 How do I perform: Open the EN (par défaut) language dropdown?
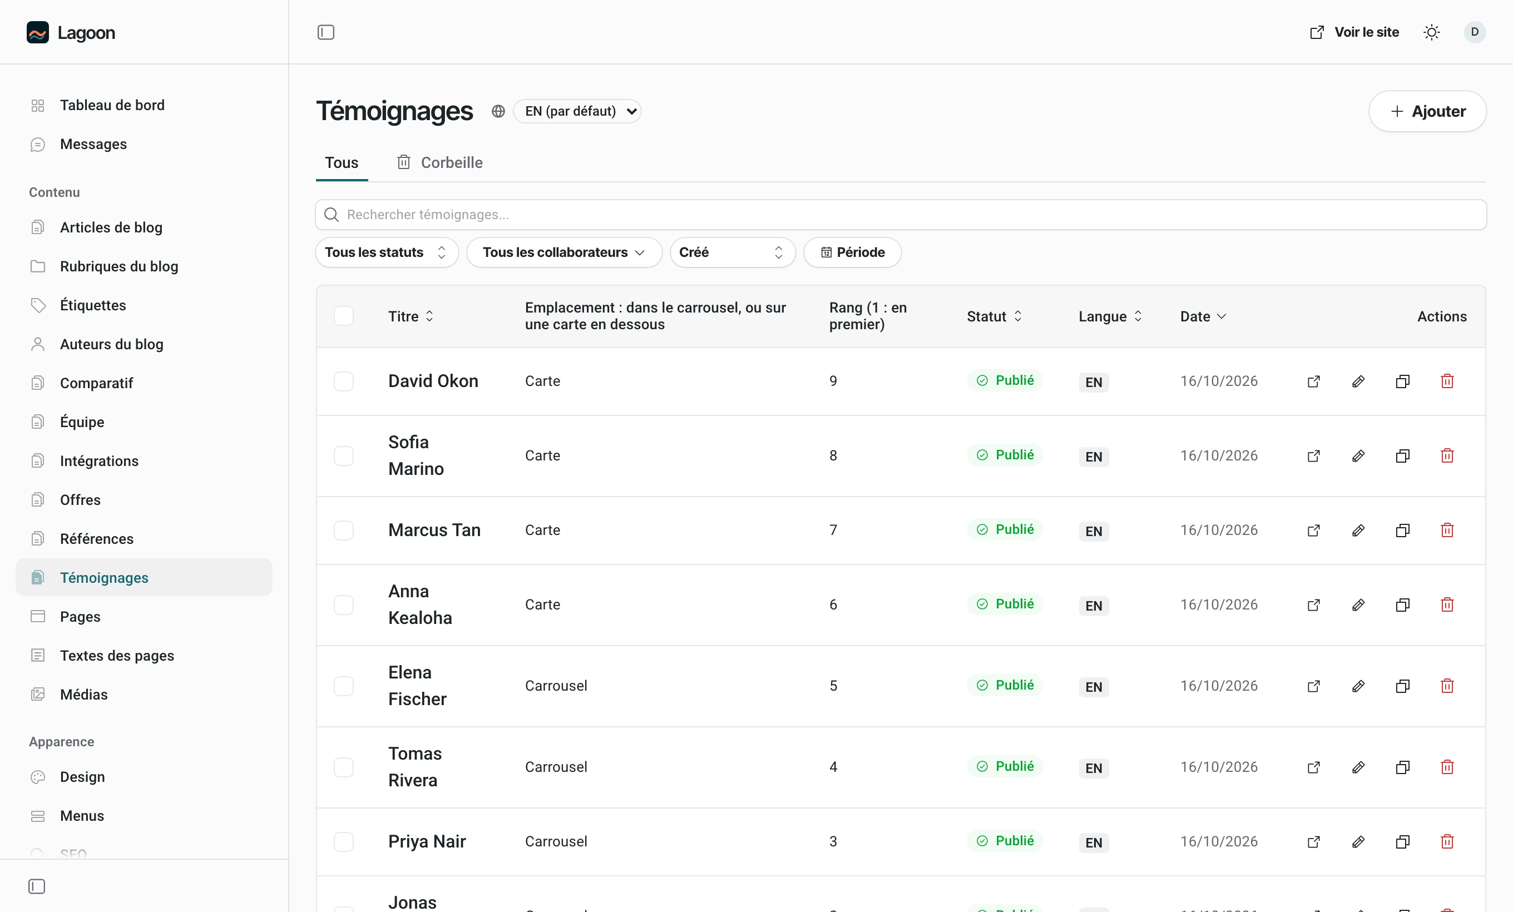click(577, 111)
